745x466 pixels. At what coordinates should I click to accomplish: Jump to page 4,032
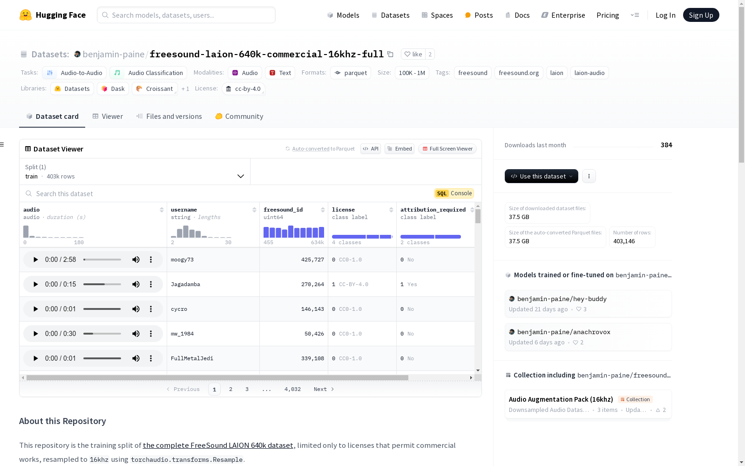pos(292,389)
